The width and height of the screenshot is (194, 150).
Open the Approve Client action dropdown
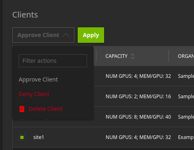click(x=43, y=35)
